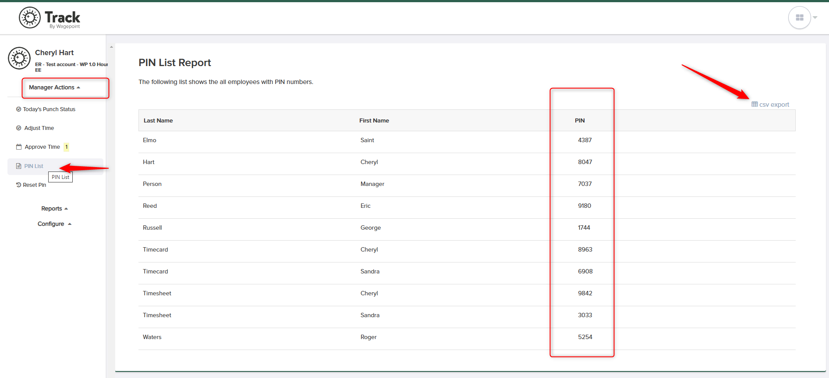This screenshot has width=829, height=378.
Task: Select last name Reed cell
Action: [x=150, y=206]
